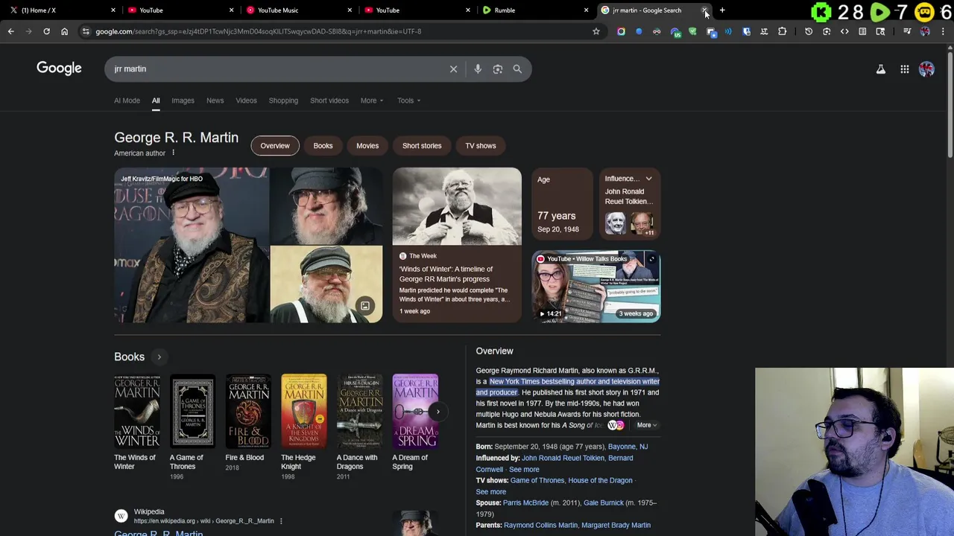This screenshot has width=954, height=536.
Task: Open the Game of Thrones link
Action: 537,481
